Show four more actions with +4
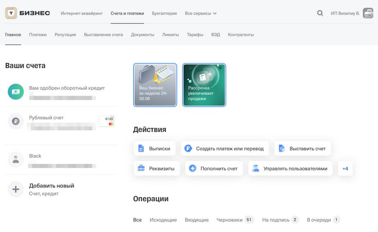The image size is (378, 232). 345,168
